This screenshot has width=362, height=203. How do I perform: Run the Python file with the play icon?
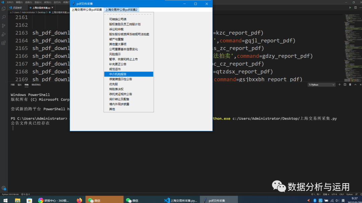click(x=350, y=8)
